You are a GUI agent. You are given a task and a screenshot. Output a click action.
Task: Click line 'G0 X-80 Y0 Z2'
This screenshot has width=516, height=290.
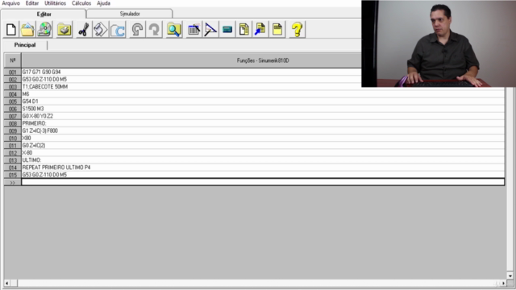[263, 116]
